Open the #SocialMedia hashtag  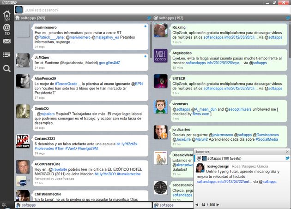pyautogui.click(x=267, y=139)
